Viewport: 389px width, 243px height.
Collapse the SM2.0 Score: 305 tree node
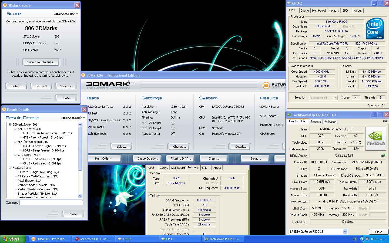click(x=15, y=129)
